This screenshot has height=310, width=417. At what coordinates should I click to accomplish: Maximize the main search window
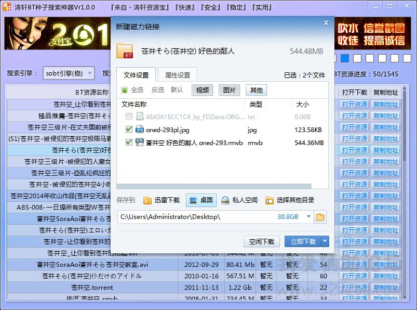tap(389, 6)
